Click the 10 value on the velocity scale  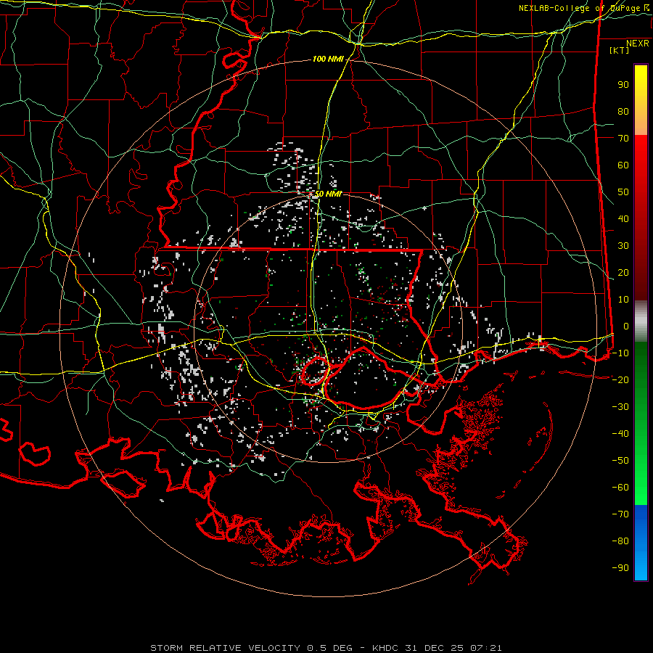[x=623, y=300]
